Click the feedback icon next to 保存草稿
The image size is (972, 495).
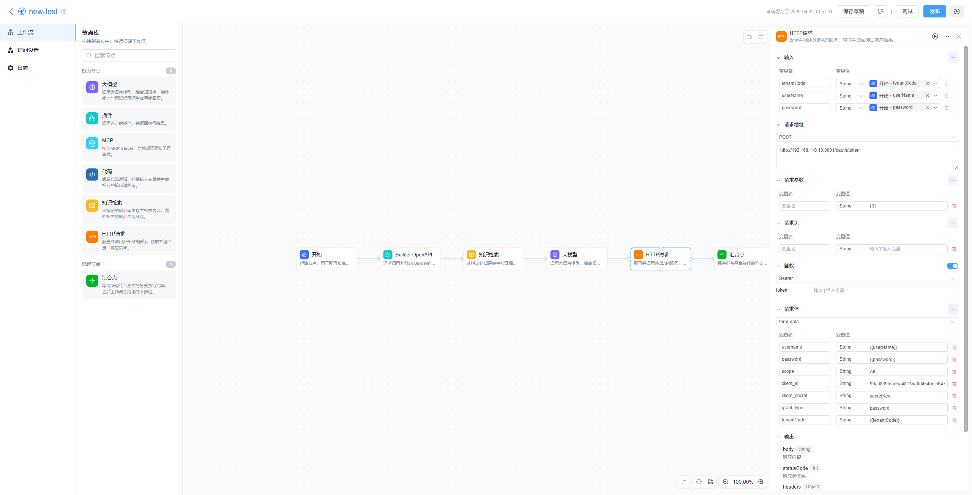[881, 12]
